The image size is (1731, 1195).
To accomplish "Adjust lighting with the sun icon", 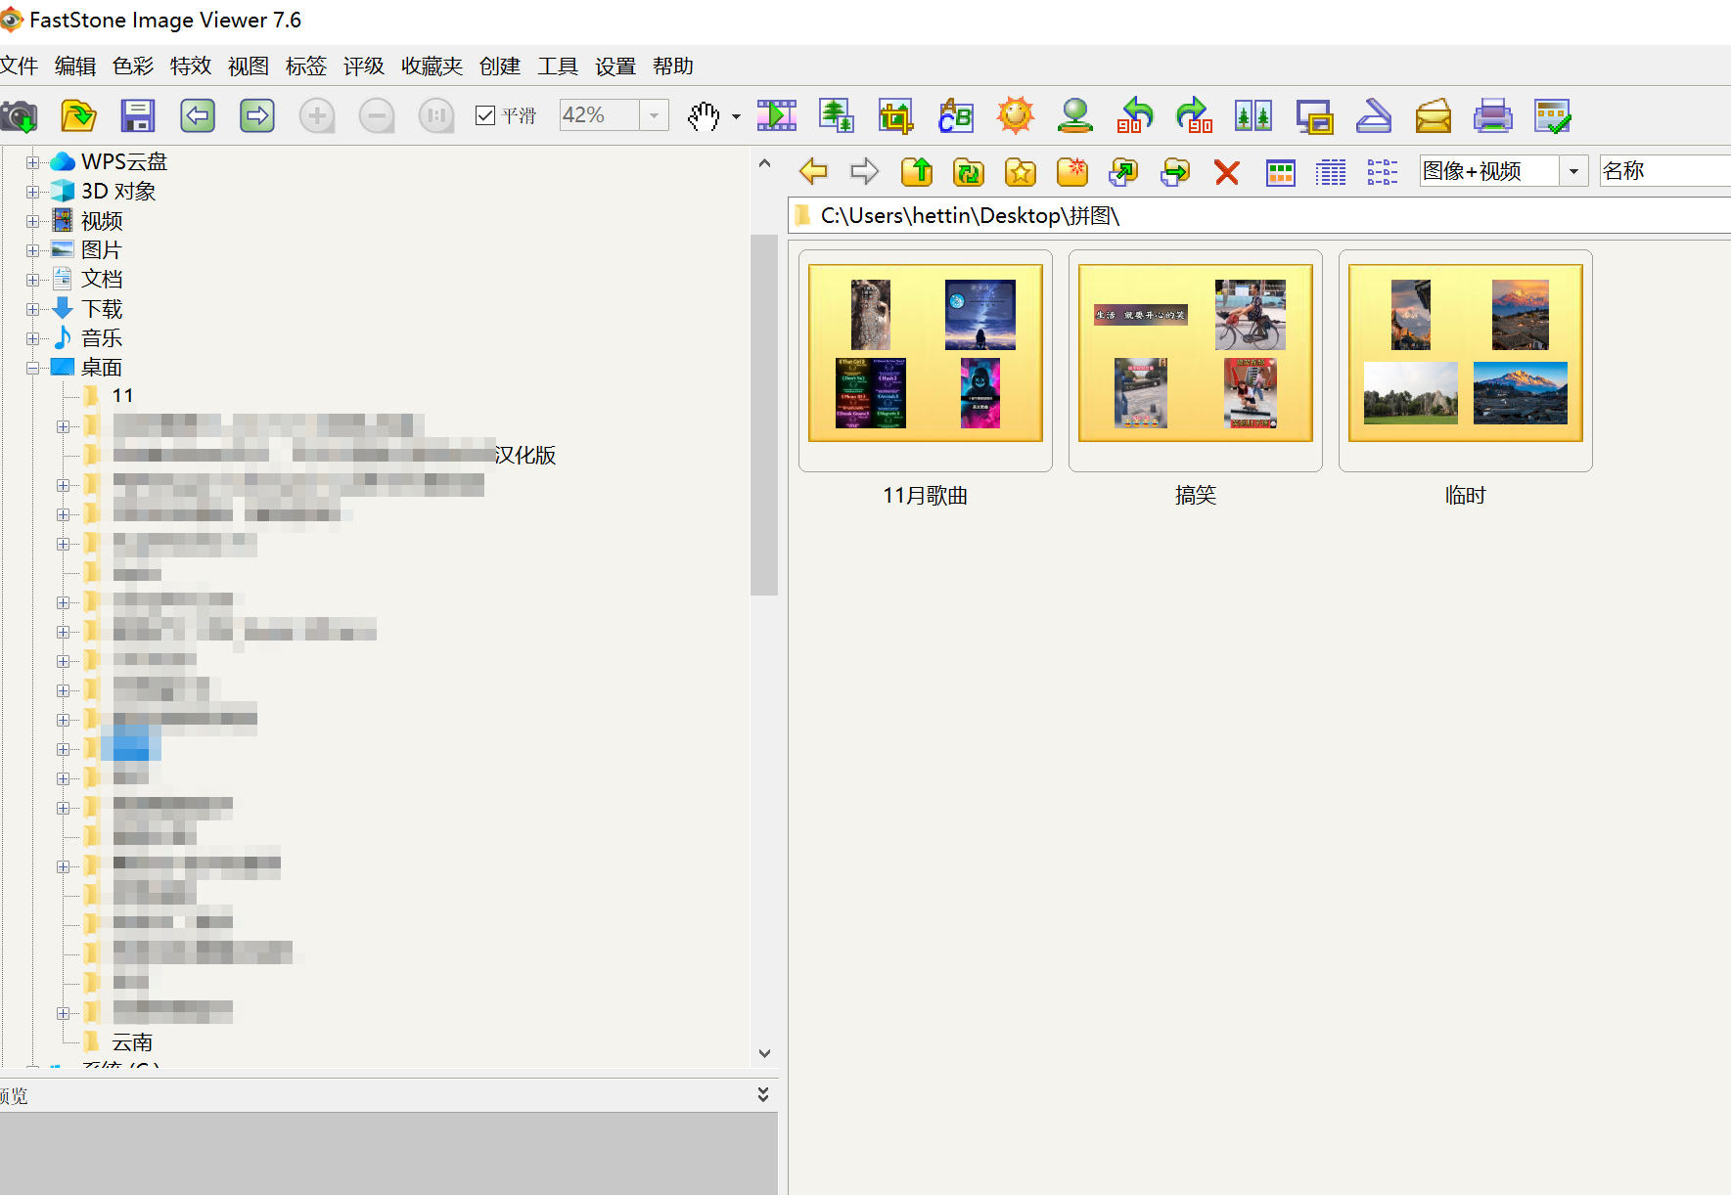I will pyautogui.click(x=1016, y=116).
